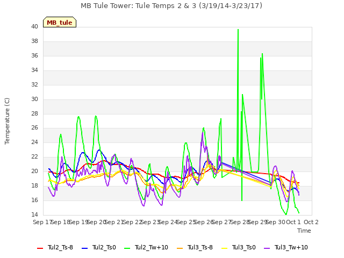Image resolution: width=344 pixels, height=258 pixels.
Task: Click the Sep 17 x-axis label
Action: coord(42,222)
